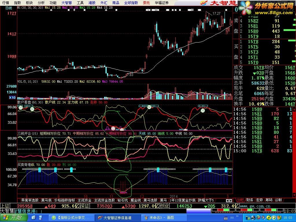Click the 15:00 trade row price 1578
The image size is (296, 222).
coord(257,151)
